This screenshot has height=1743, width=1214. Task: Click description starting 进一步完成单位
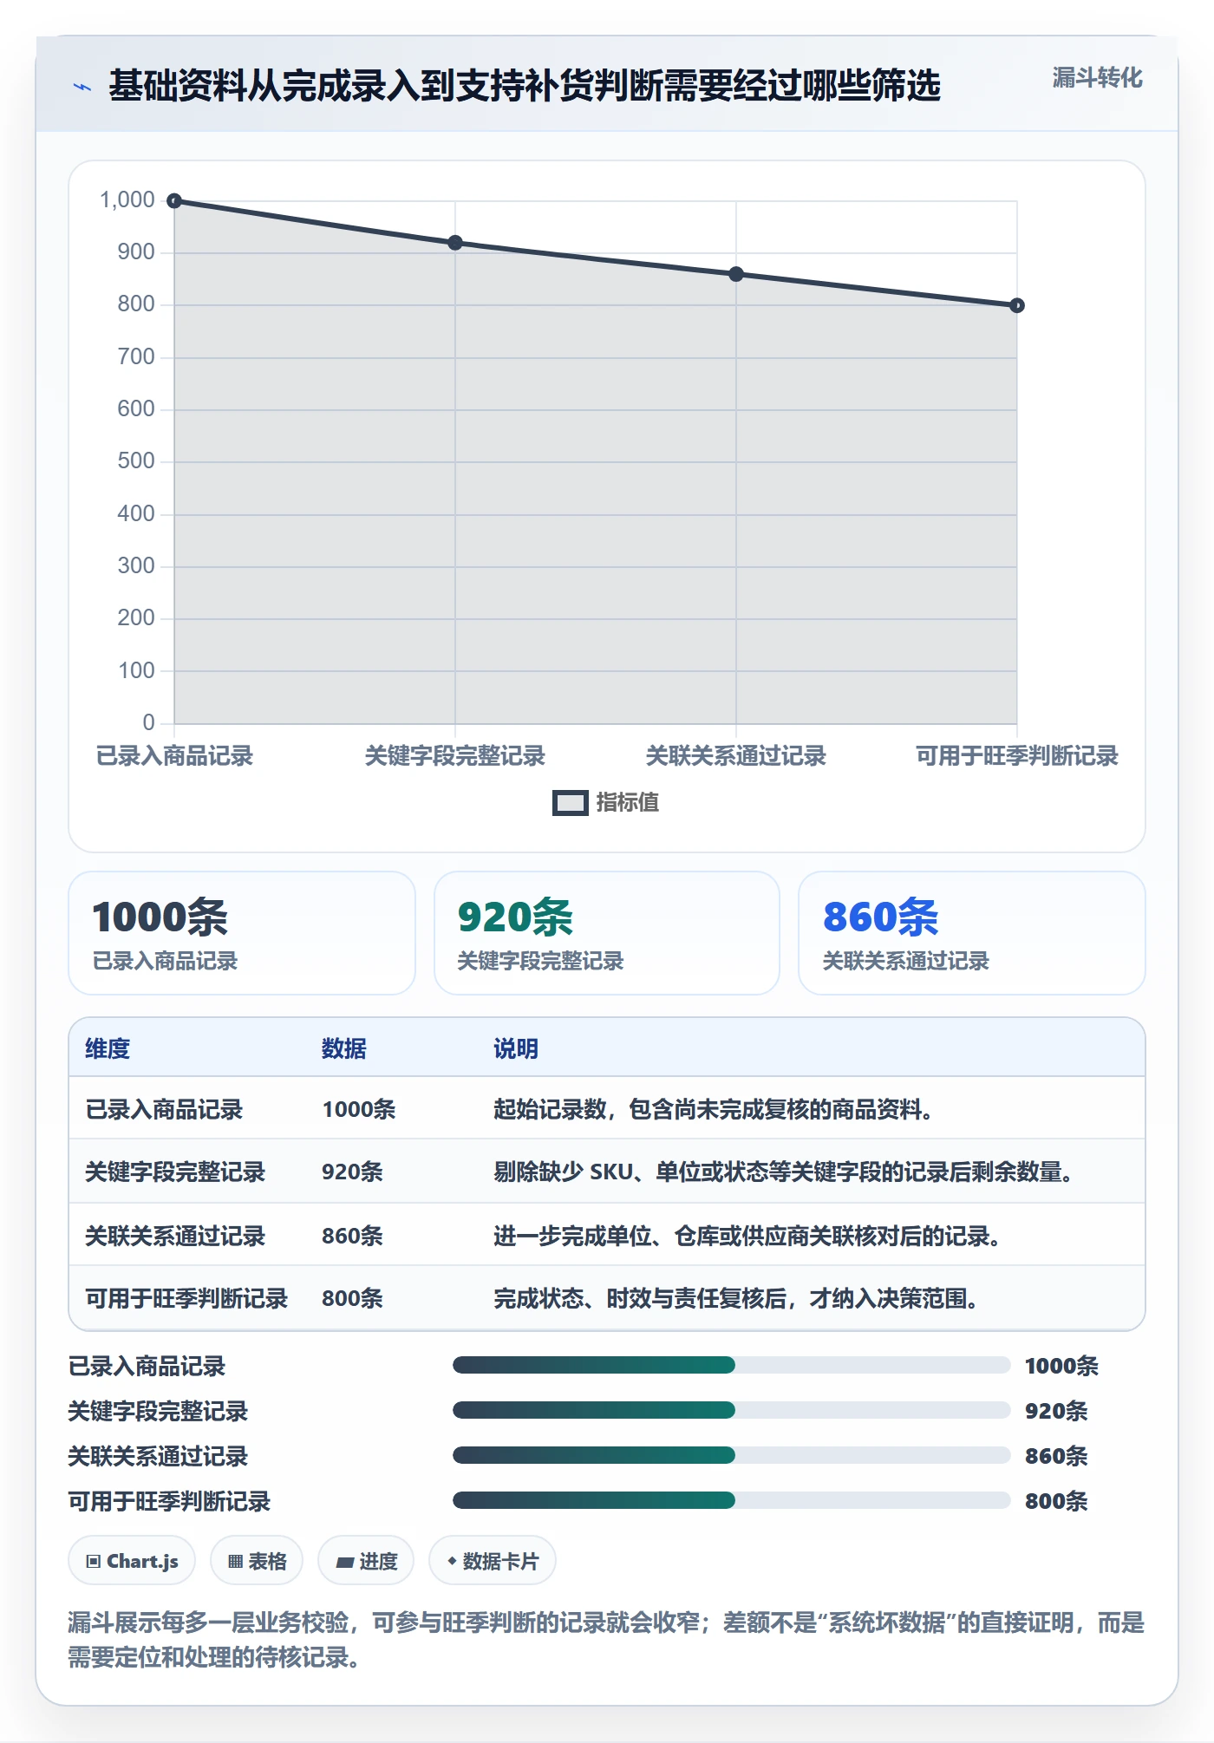pos(748,1236)
